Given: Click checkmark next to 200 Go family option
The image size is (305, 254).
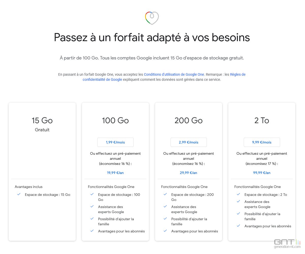Looking at the screenshot, I should (165, 219).
